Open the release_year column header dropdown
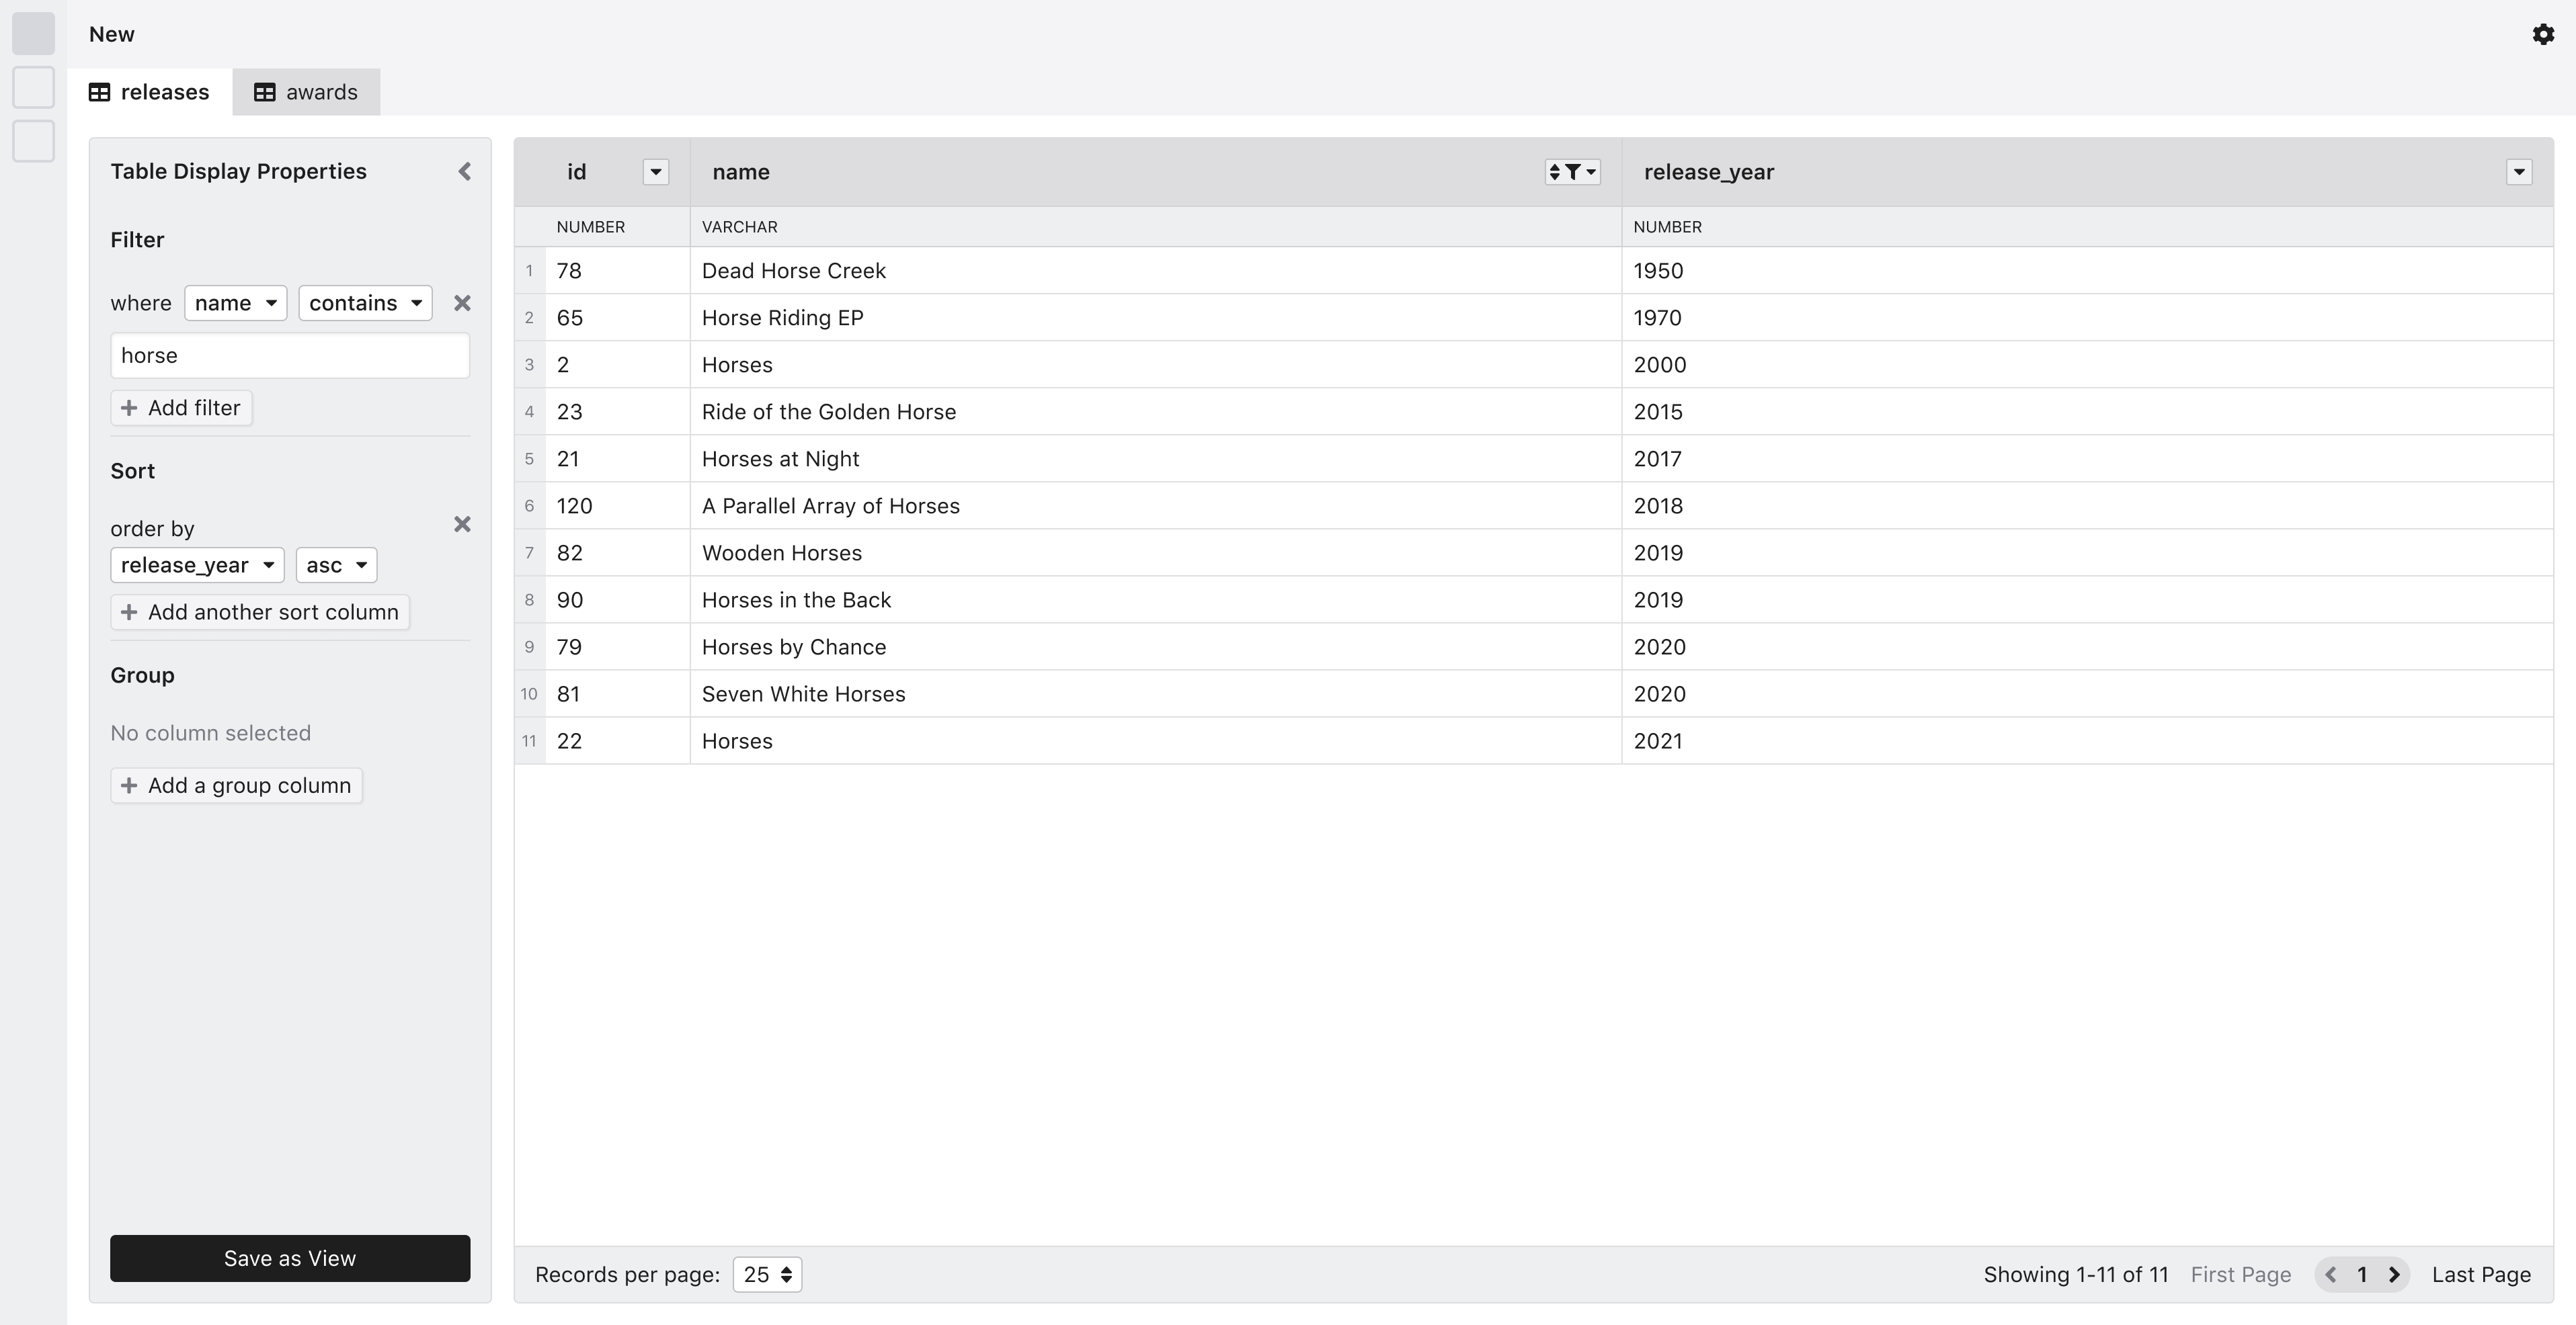 pyautogui.click(x=2518, y=172)
